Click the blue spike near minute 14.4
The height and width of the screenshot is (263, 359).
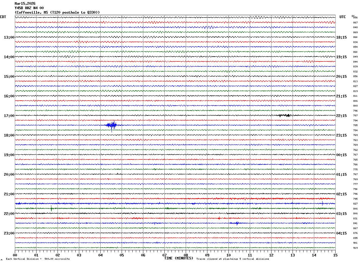323,203
